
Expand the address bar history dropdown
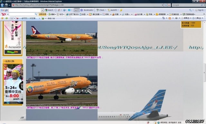(x=163, y=5)
